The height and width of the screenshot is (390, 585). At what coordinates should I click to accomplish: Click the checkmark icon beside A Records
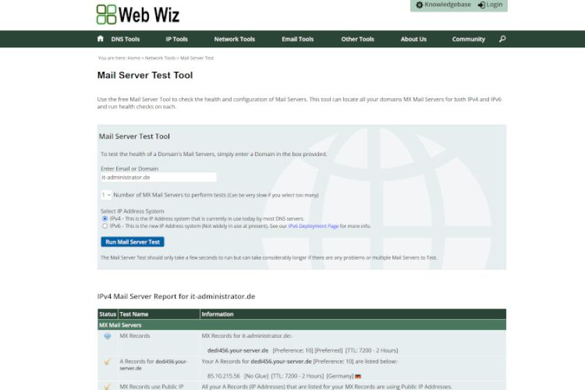pyautogui.click(x=107, y=361)
